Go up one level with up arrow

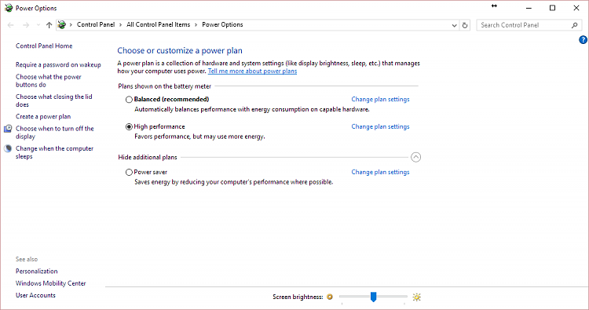pos(49,25)
